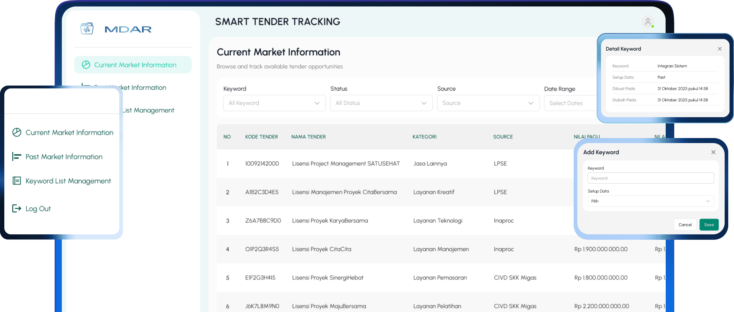Expand the Source filter dropdown
This screenshot has height=312, width=734.
point(488,103)
